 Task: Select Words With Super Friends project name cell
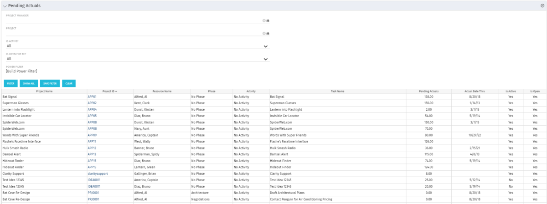pos(44,135)
